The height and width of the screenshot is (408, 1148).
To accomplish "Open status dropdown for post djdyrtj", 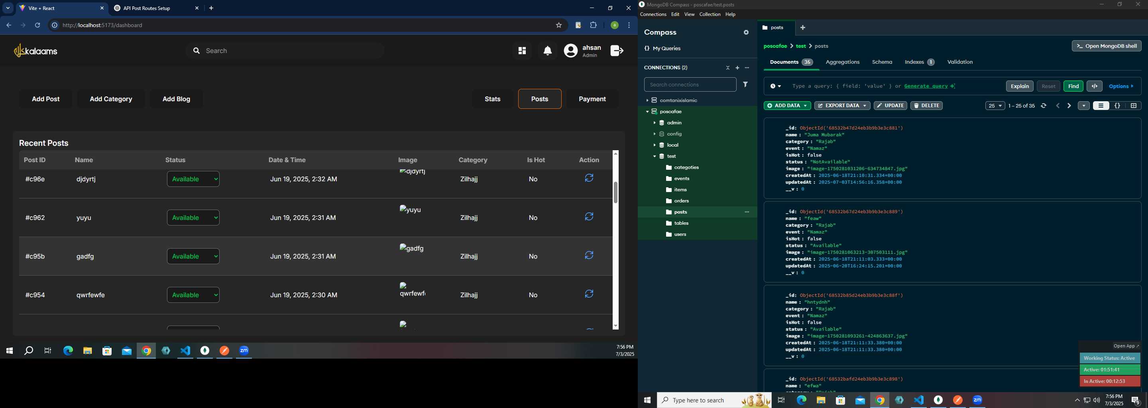I will [193, 179].
